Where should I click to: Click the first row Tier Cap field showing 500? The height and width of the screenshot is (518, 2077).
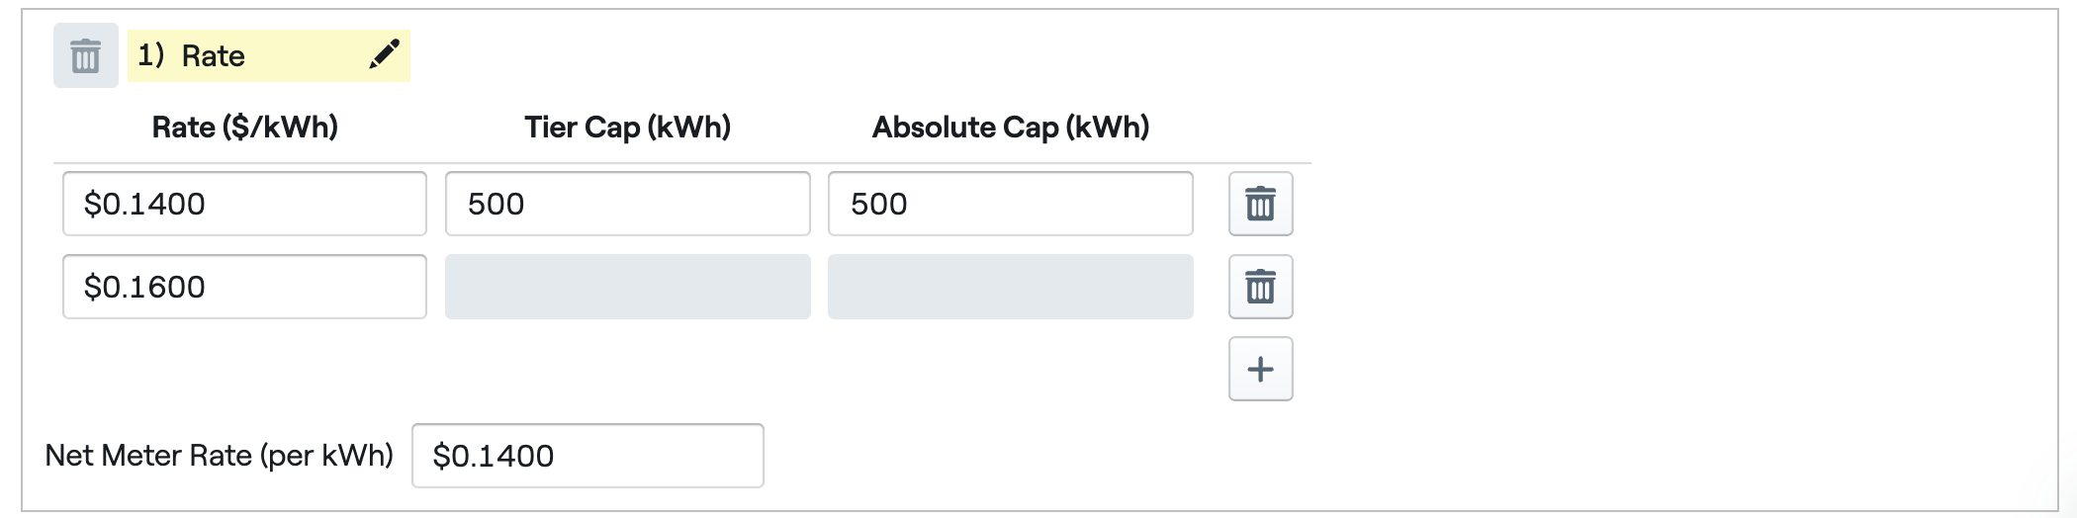(627, 204)
